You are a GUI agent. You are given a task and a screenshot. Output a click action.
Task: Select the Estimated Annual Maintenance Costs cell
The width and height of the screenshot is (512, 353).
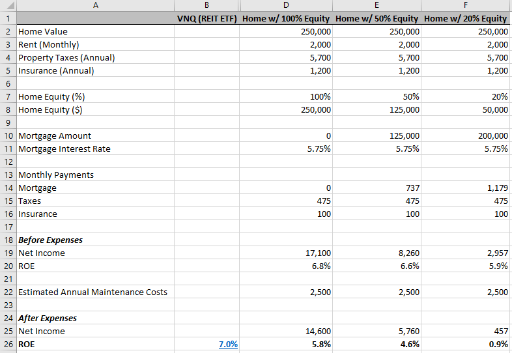point(95,292)
